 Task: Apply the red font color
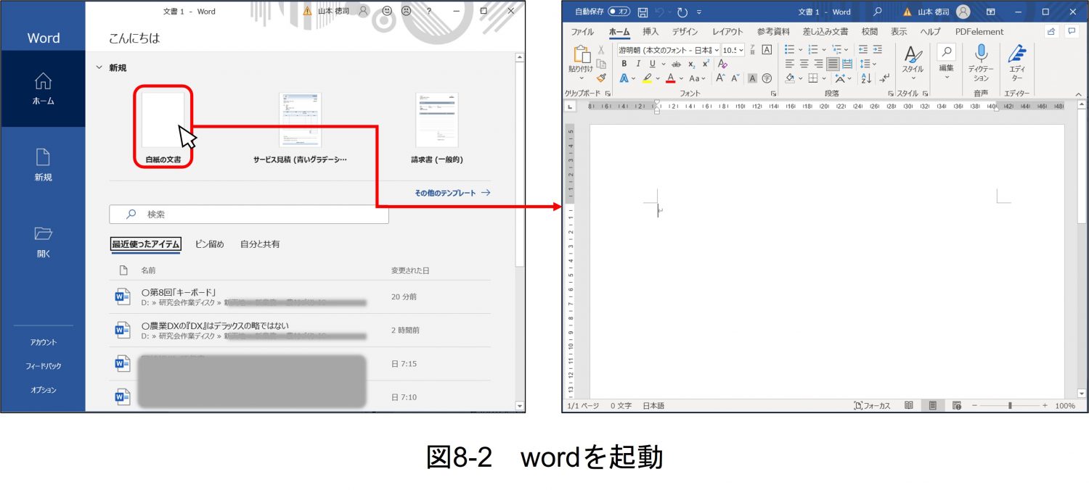[671, 78]
